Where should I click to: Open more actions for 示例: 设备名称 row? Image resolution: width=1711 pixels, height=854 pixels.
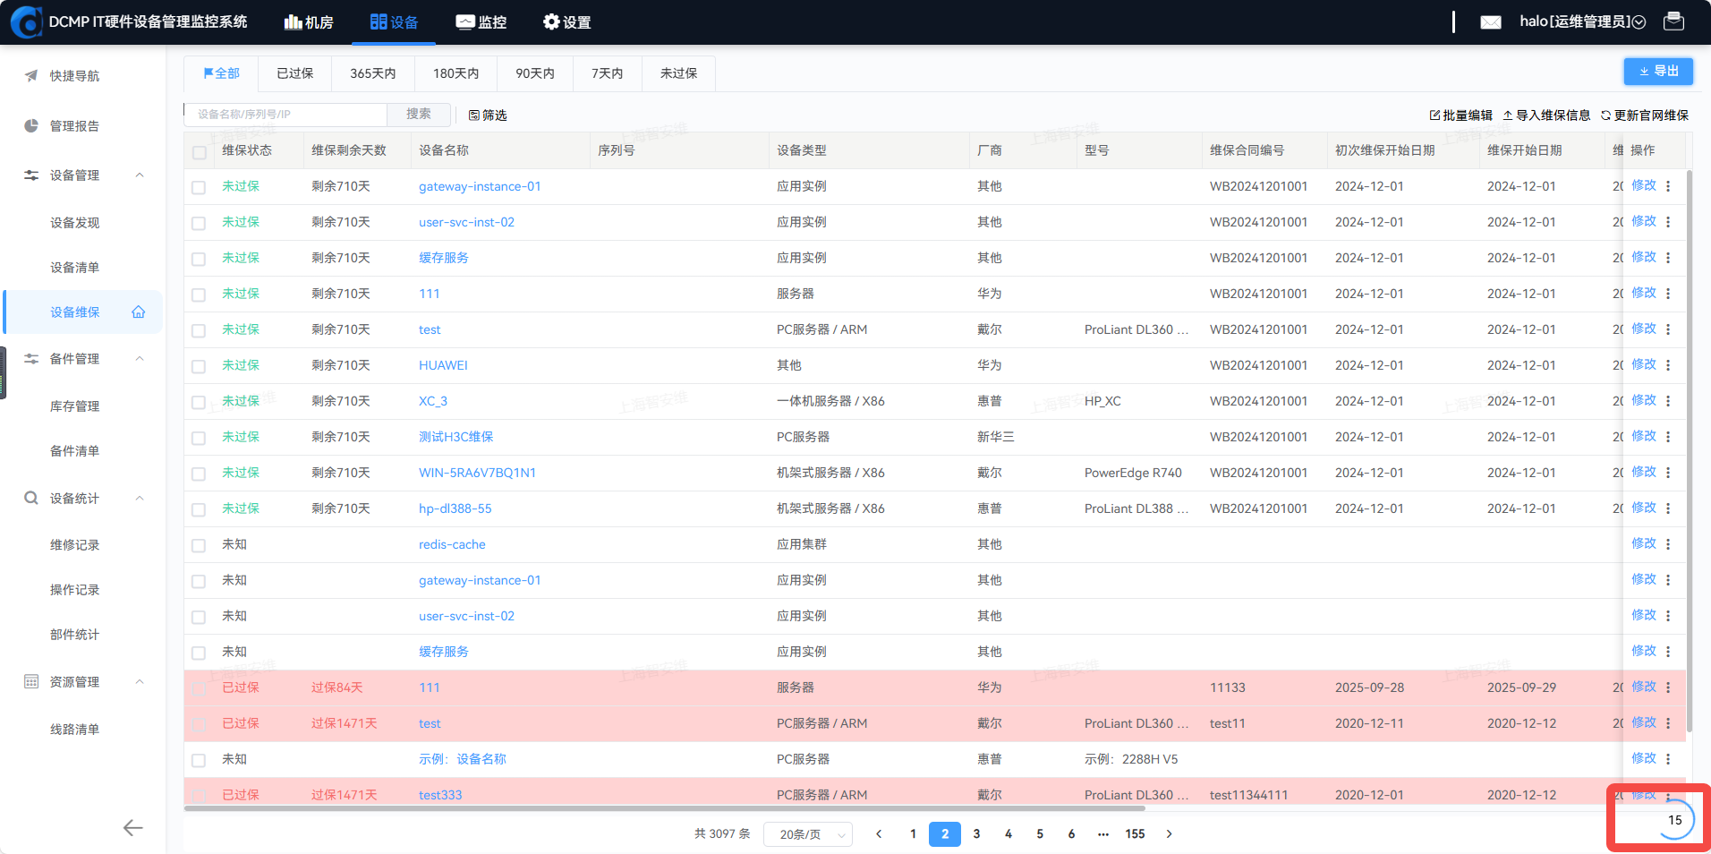[1668, 759]
